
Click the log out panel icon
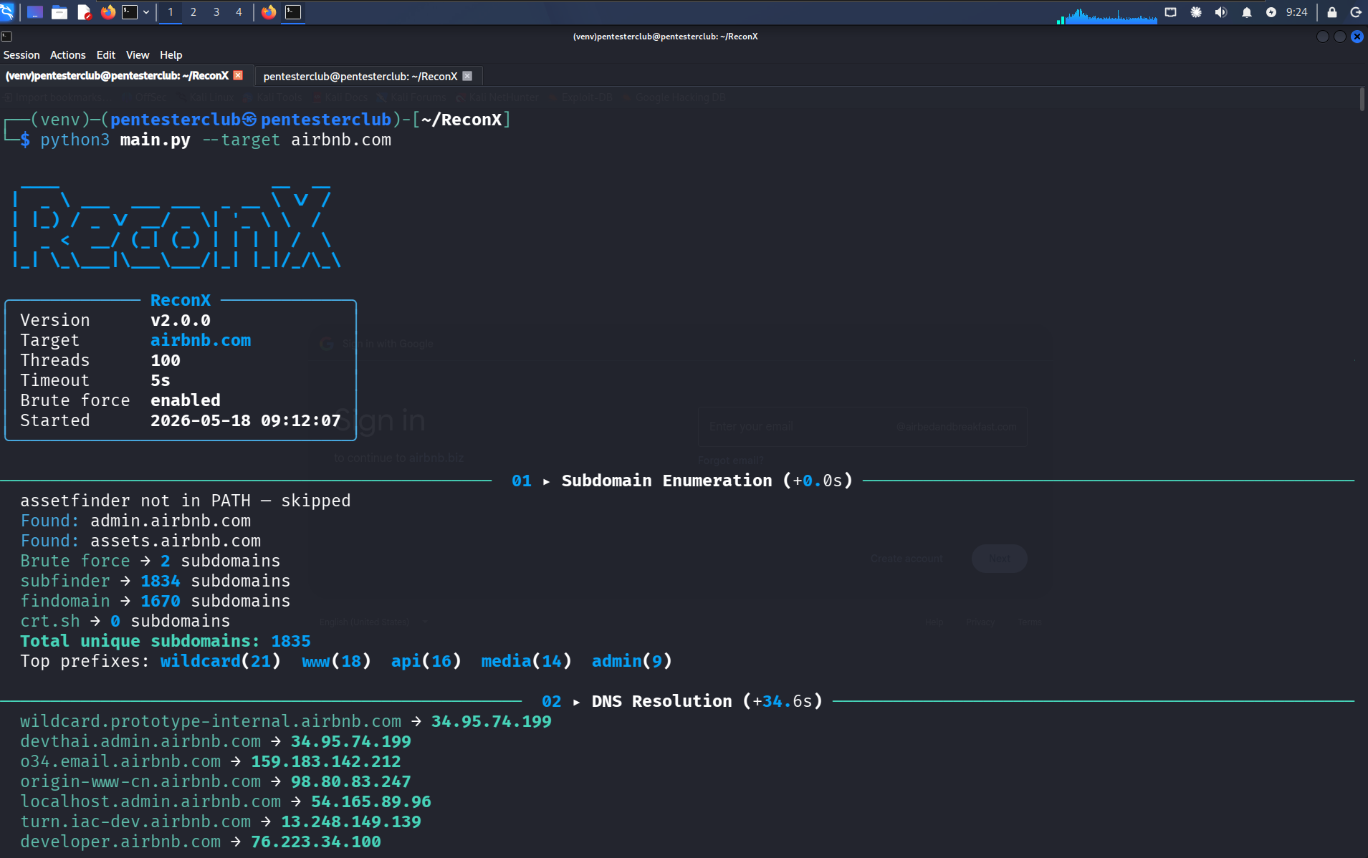(x=1356, y=12)
